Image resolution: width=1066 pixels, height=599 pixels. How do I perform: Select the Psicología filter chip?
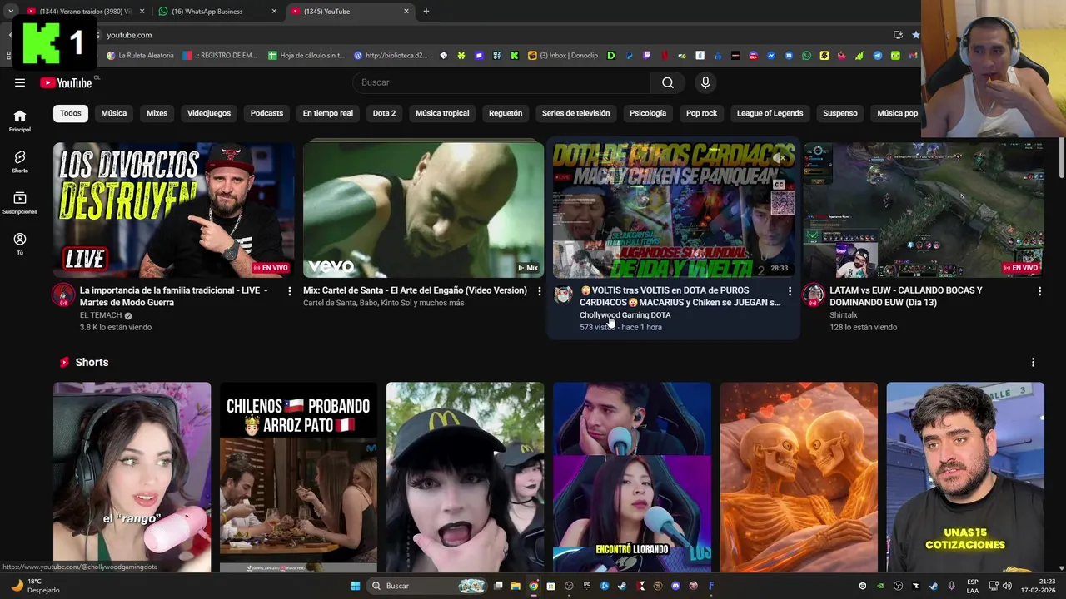coord(648,113)
